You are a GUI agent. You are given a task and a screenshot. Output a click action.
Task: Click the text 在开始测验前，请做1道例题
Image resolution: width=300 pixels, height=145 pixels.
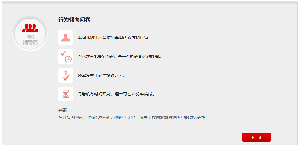point(84,117)
